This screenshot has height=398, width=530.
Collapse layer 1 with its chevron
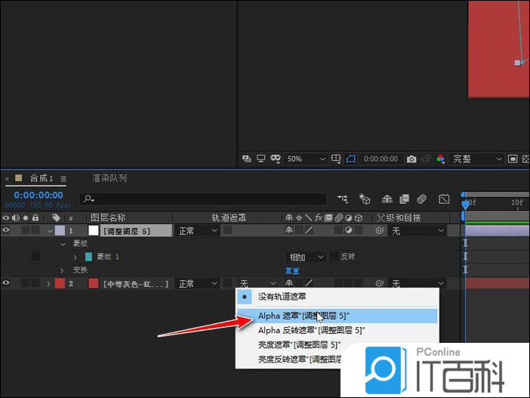click(x=50, y=231)
